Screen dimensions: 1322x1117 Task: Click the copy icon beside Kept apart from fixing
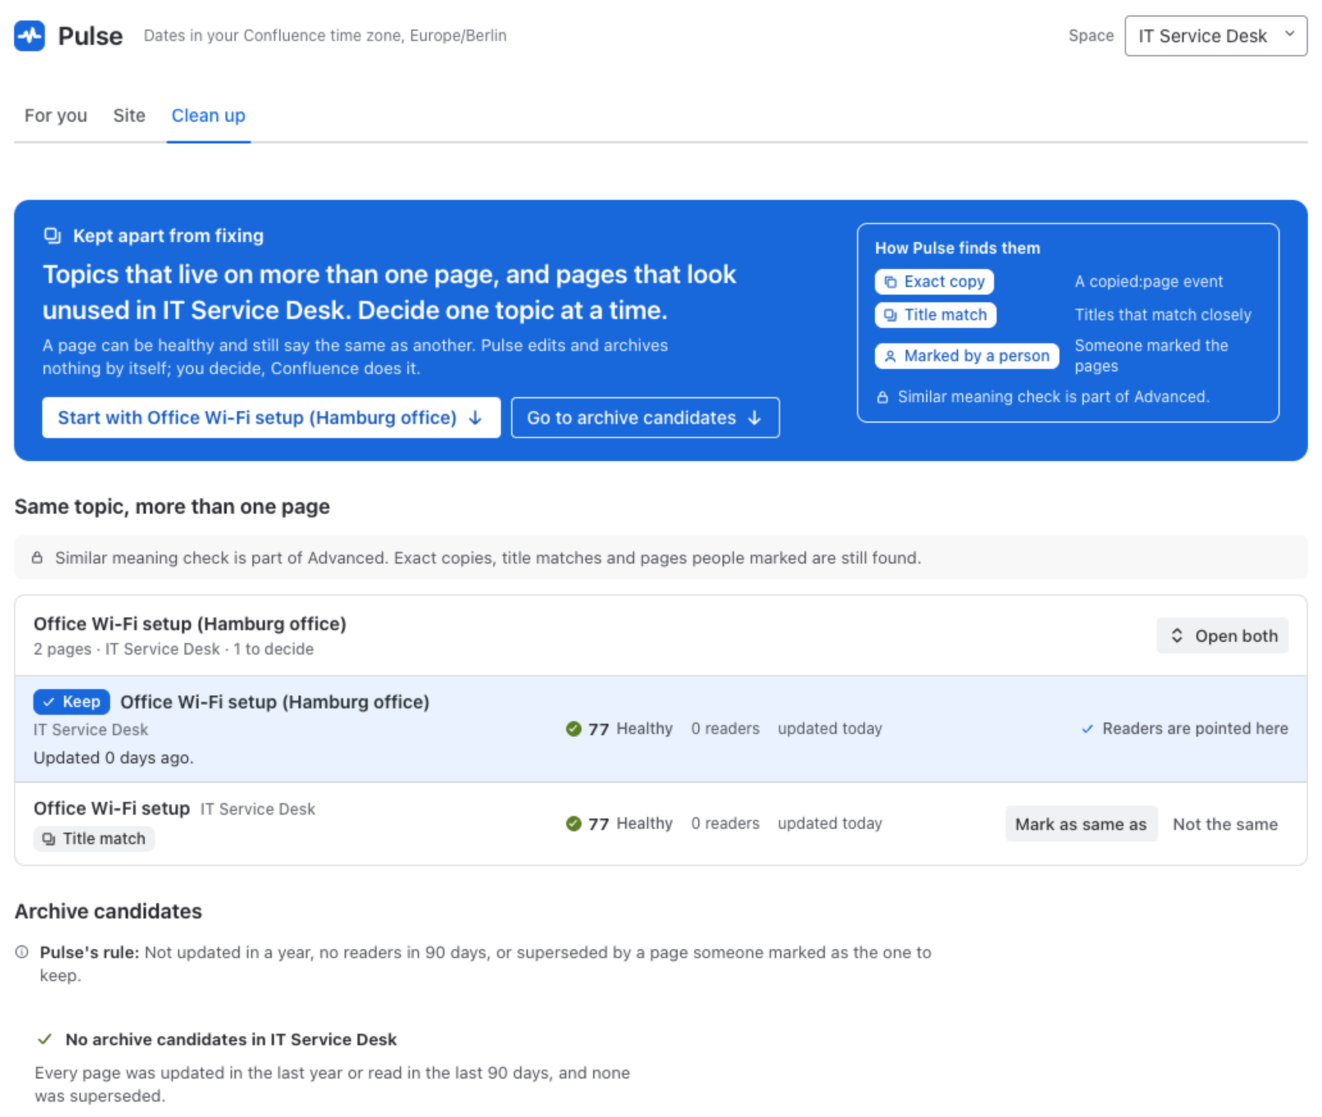53,236
